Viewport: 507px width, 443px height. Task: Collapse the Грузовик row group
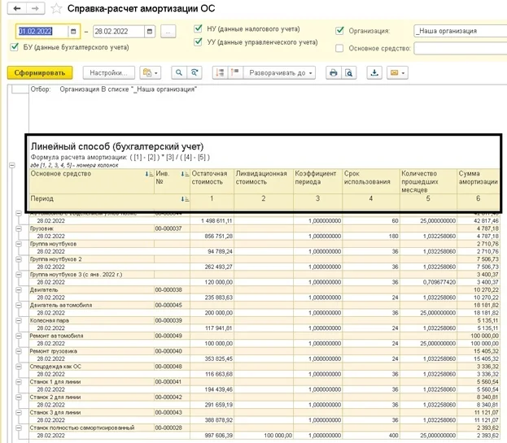[x=18, y=229]
